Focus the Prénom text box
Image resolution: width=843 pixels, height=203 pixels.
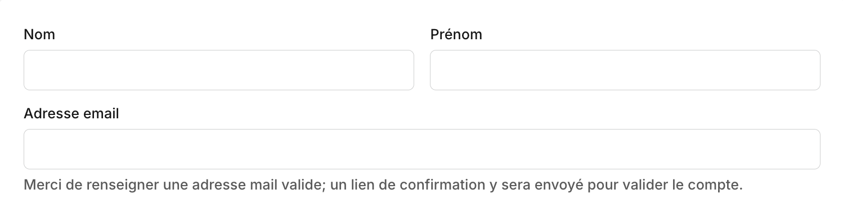(625, 70)
